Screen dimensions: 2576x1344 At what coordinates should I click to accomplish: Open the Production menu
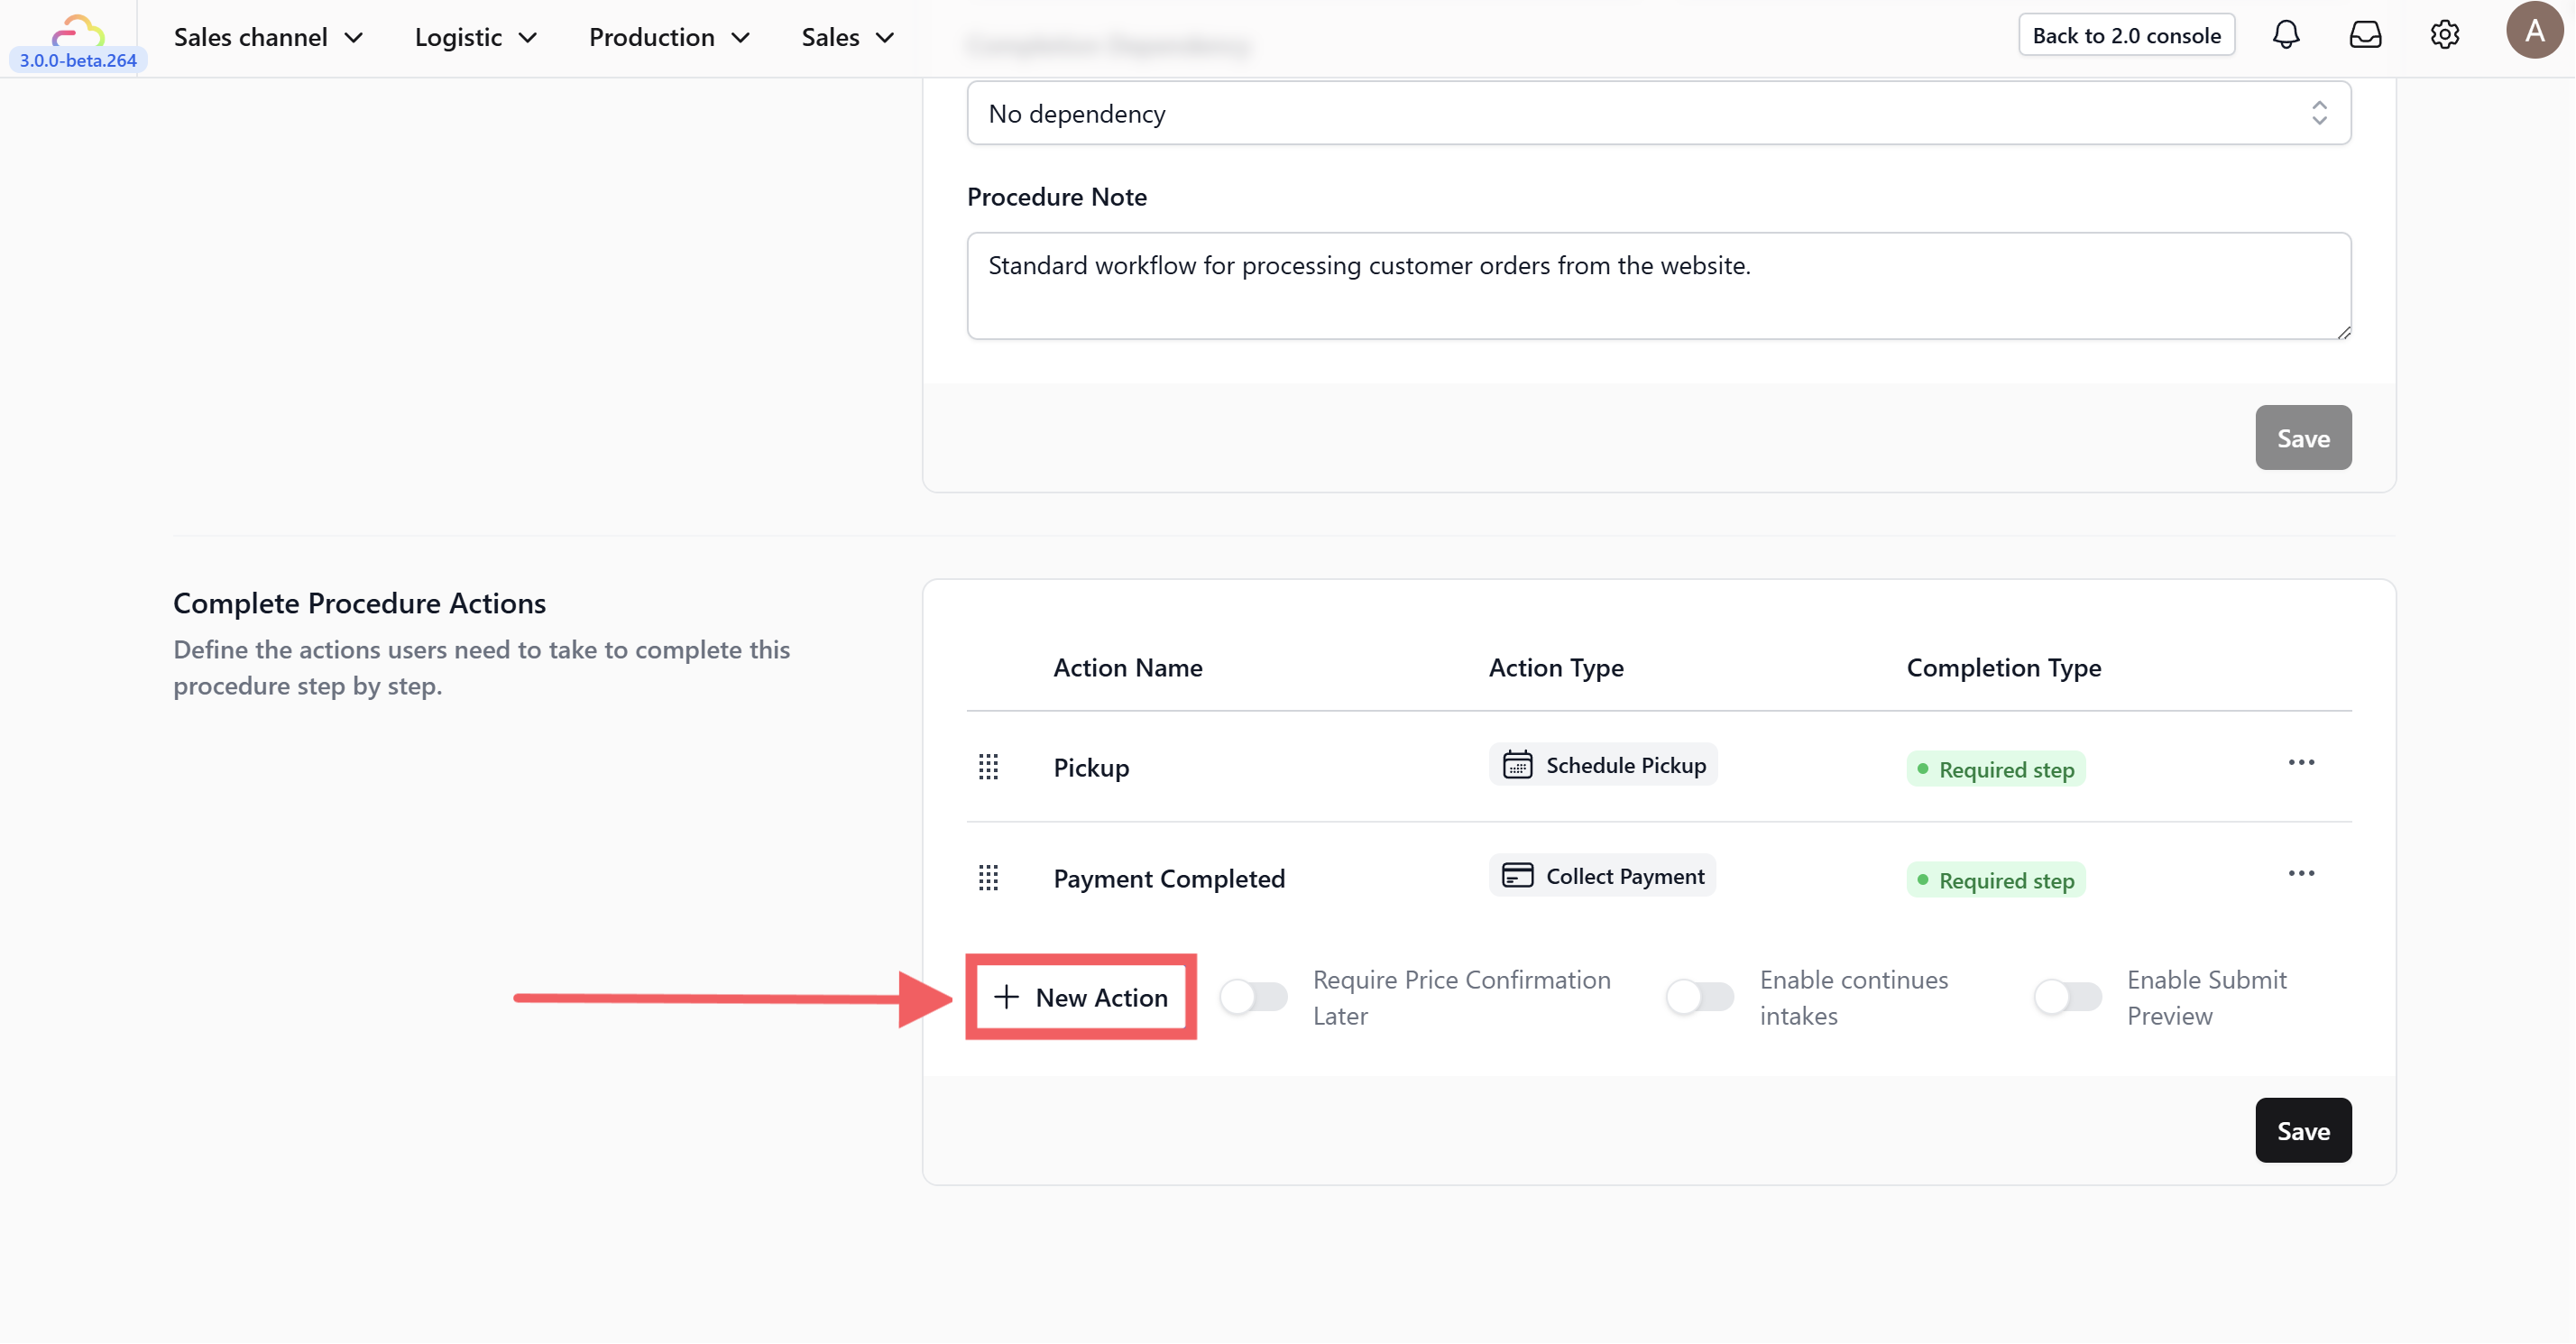pos(669,37)
